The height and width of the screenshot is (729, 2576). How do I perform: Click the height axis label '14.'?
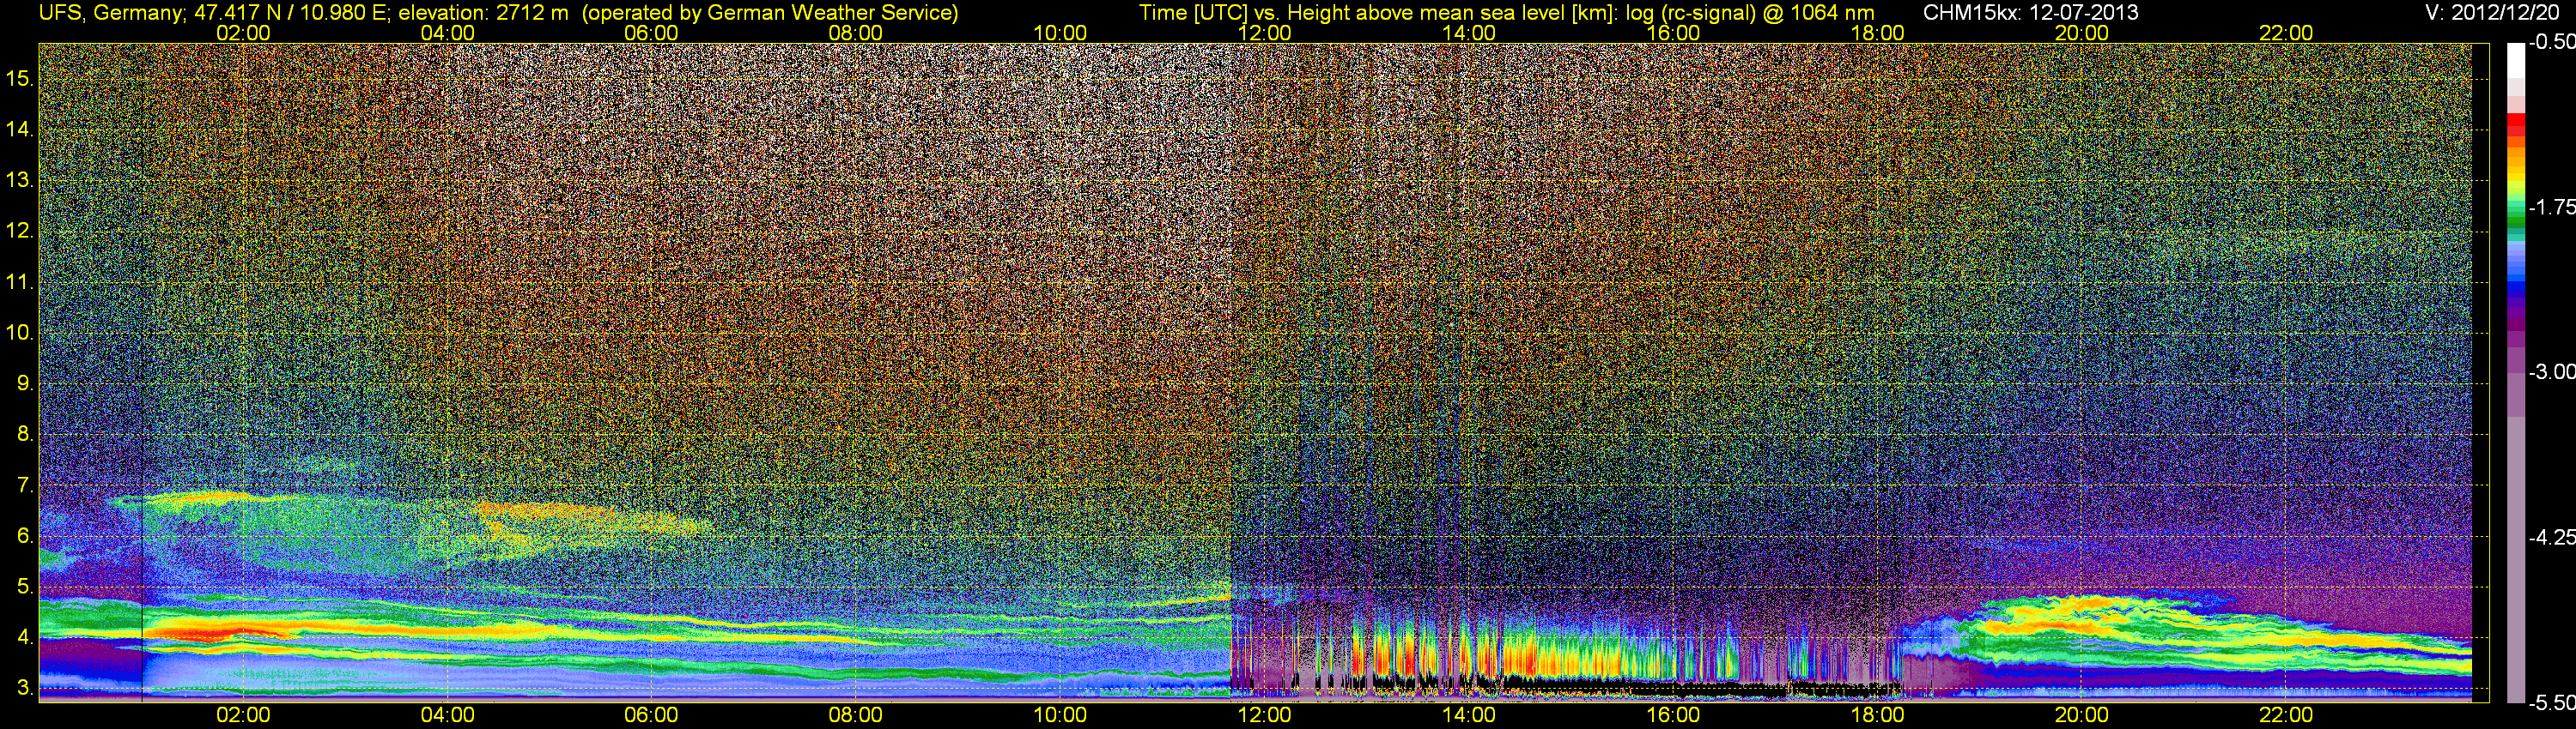click(20, 129)
